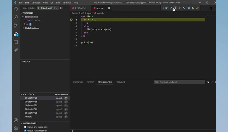Open Run and Debug more actions menu

click(66, 8)
